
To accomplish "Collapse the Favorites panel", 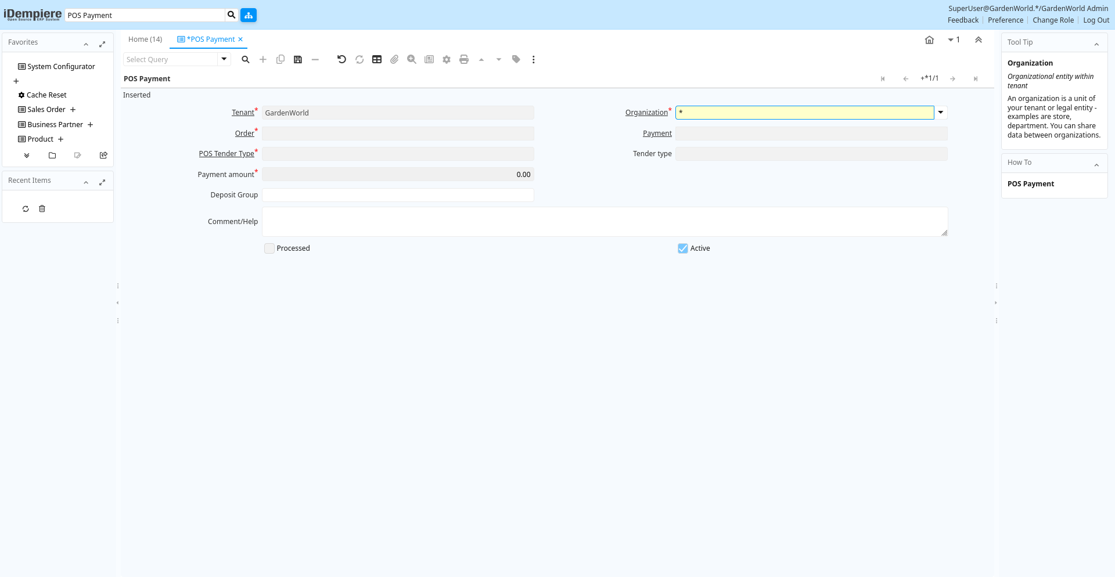I will (86, 45).
